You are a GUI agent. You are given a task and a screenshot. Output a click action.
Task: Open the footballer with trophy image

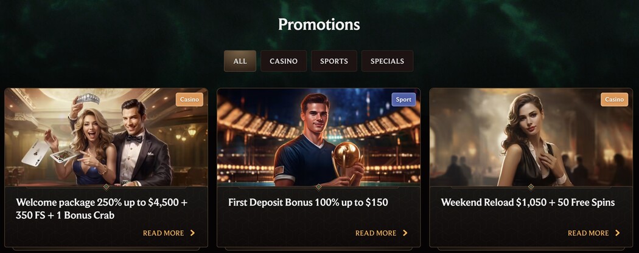coord(318,138)
